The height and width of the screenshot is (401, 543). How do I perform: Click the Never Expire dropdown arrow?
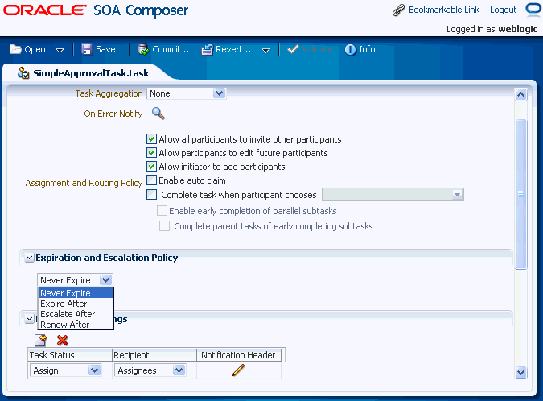[x=105, y=279]
